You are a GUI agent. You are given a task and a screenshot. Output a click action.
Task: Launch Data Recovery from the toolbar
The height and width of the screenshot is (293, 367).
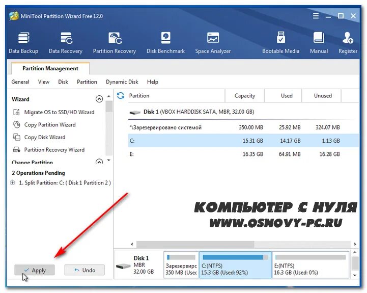coord(66,43)
